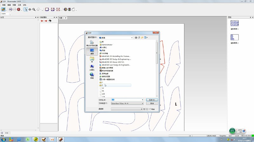This screenshot has height=142, width=254.
Task: Click the undo arrow icon in toolbar
Action: [x=10, y=9]
